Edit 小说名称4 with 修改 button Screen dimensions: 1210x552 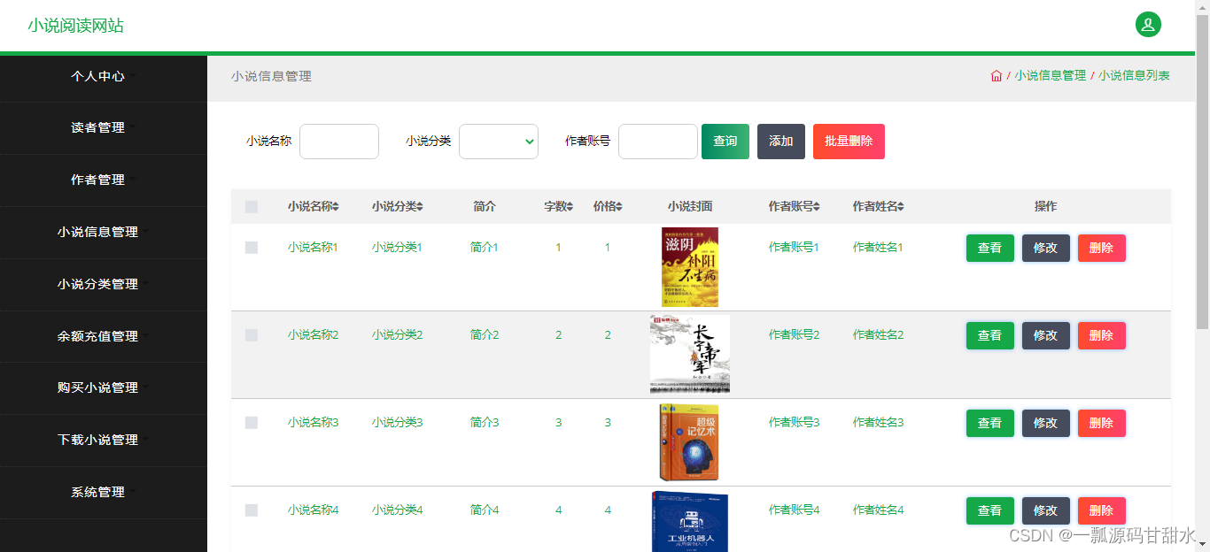(x=1045, y=510)
